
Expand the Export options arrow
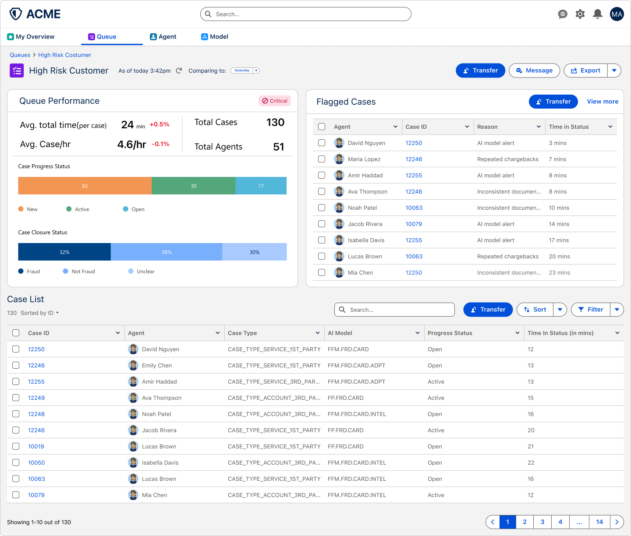click(614, 71)
